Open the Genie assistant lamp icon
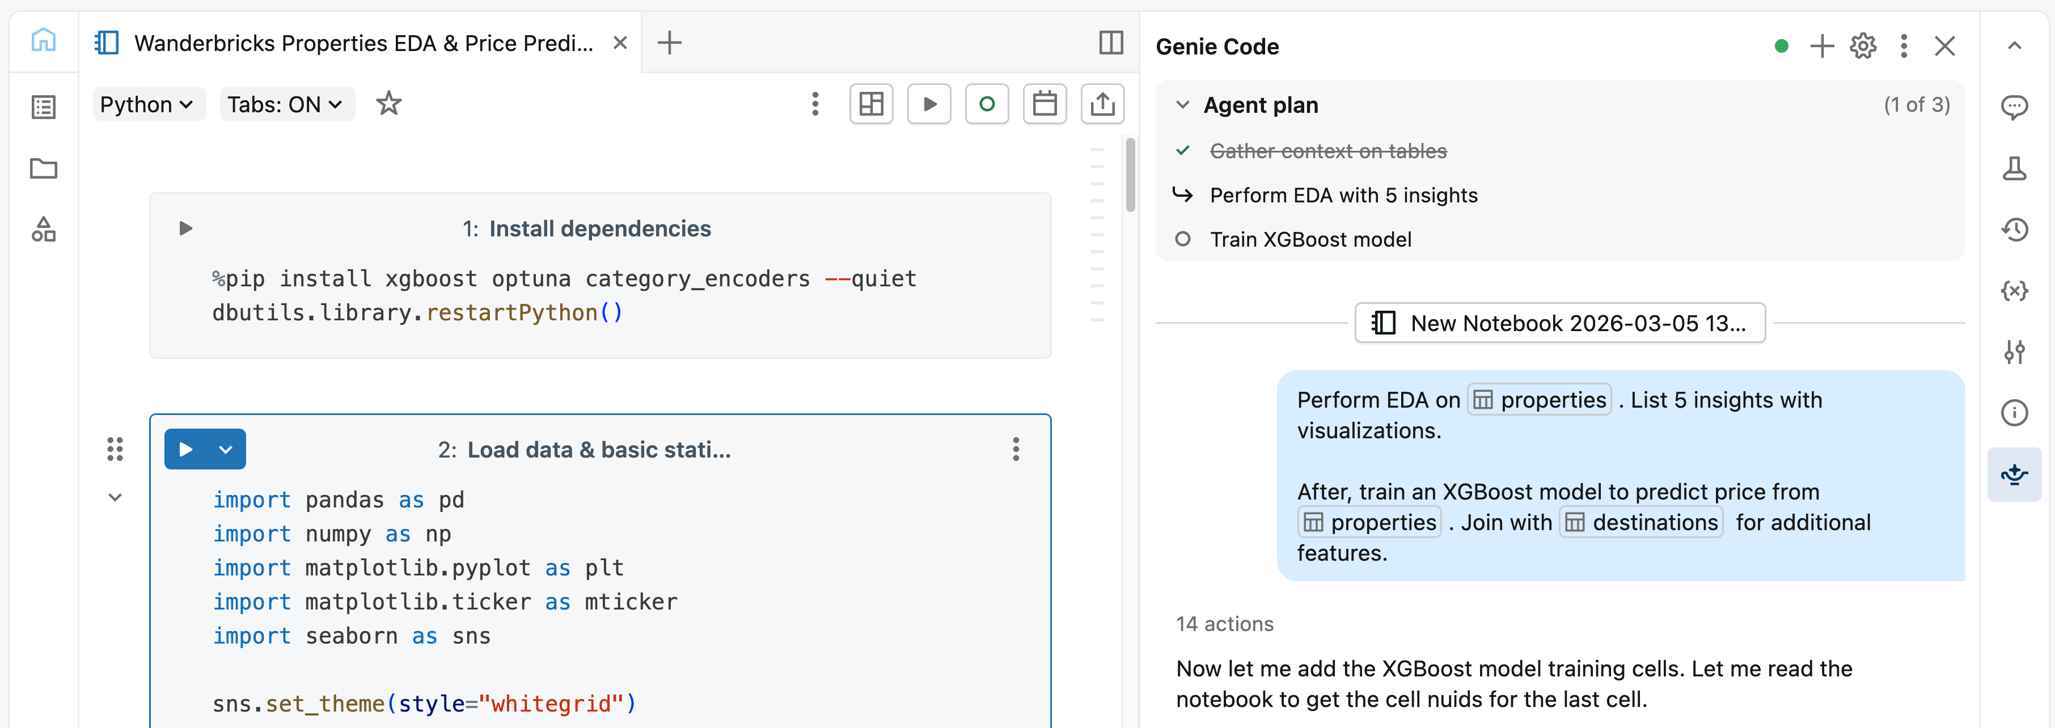 [x=2016, y=475]
